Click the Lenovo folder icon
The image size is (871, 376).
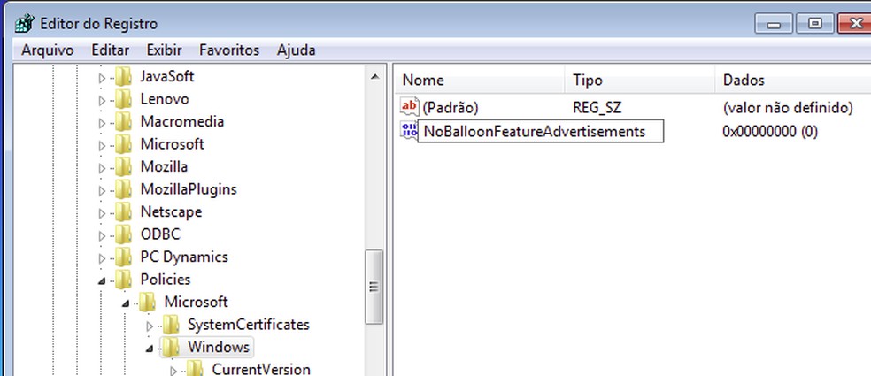tap(123, 99)
